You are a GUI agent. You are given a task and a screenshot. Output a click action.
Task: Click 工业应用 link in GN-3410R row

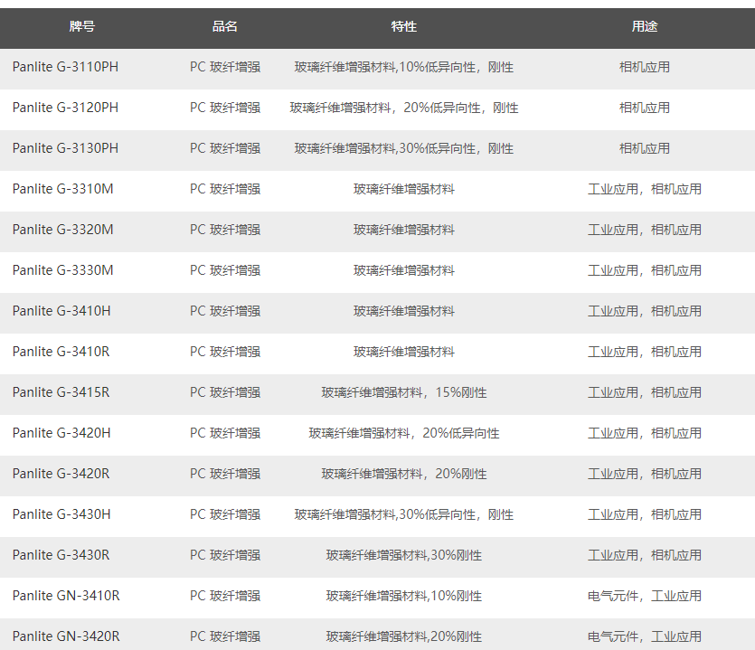click(x=676, y=597)
